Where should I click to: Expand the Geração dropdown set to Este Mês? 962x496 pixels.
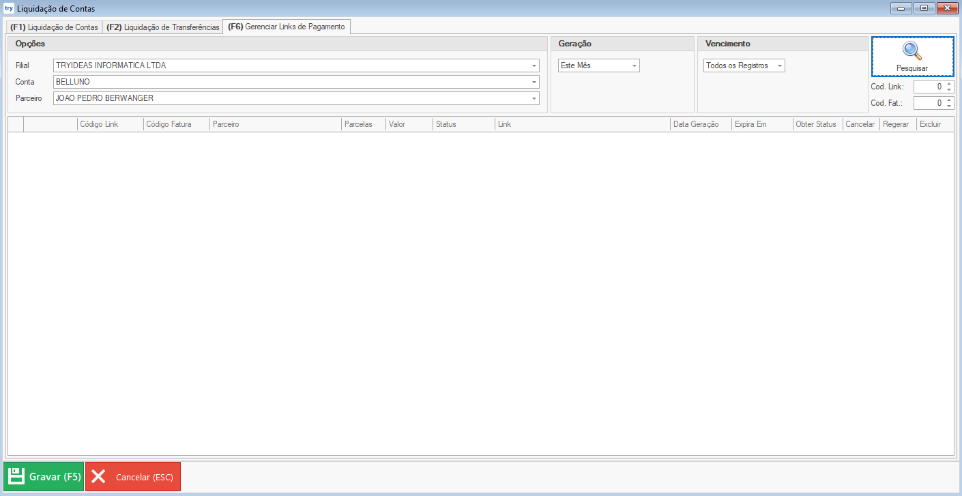[x=634, y=66]
